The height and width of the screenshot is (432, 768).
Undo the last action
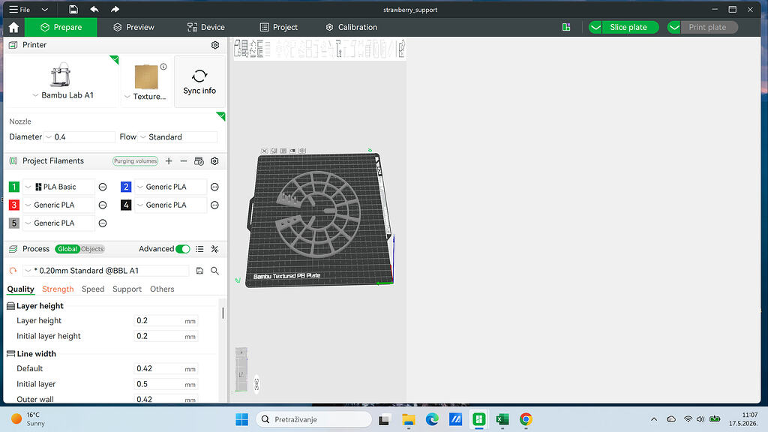94,9
